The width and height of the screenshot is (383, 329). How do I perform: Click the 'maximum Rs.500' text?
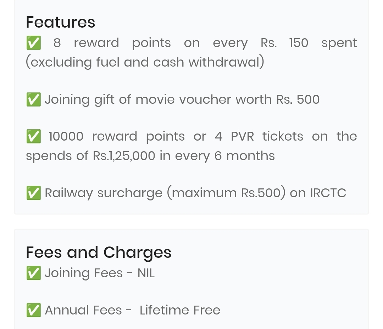click(x=226, y=193)
